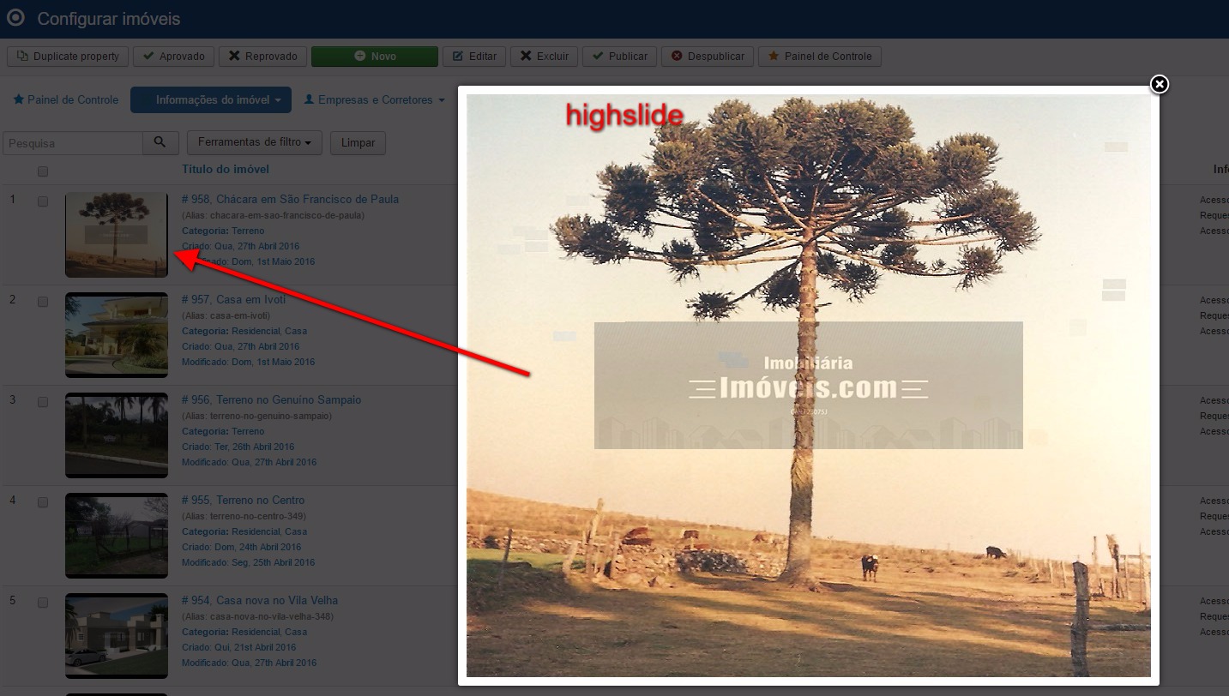The image size is (1229, 696).
Task: Click date text Criado: Ter, 26th Abril 2016
Action: [238, 447]
